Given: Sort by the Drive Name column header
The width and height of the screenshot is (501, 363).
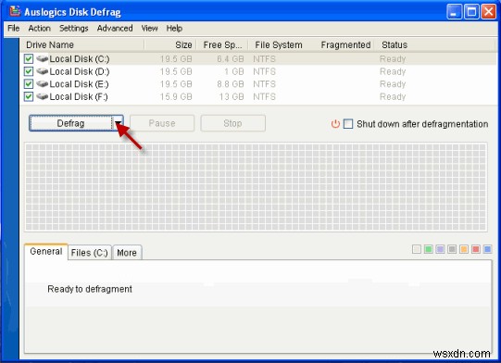Looking at the screenshot, I should [82, 44].
